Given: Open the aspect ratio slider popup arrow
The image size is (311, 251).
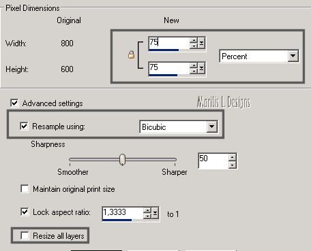Looking at the screenshot, I should 155,214.
